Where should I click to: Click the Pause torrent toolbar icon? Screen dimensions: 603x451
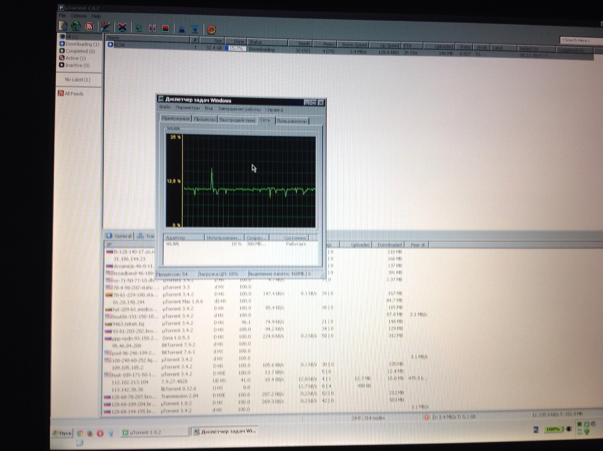[152, 28]
